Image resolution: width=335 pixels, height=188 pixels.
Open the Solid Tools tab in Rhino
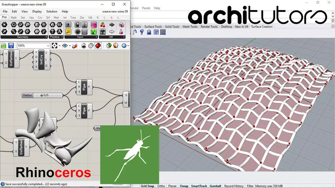pyautogui.click(x=172, y=27)
